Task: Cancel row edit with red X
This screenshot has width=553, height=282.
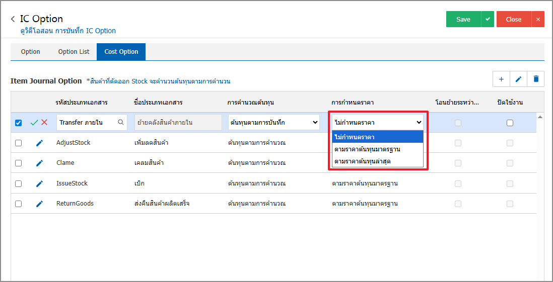Action: click(x=44, y=122)
